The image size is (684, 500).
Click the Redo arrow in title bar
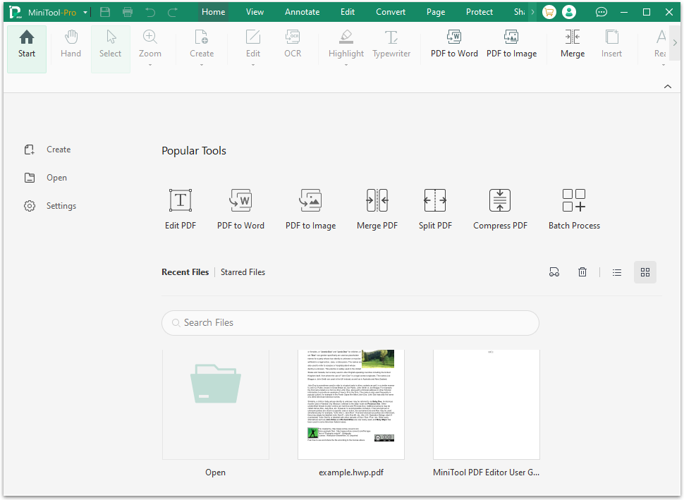click(173, 12)
